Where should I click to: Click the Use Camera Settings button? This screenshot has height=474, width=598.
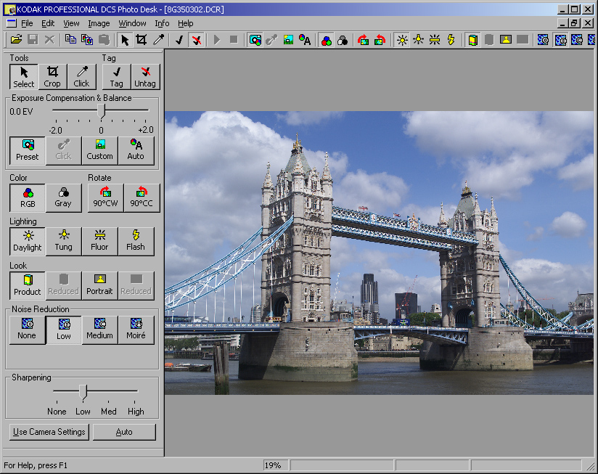point(49,432)
